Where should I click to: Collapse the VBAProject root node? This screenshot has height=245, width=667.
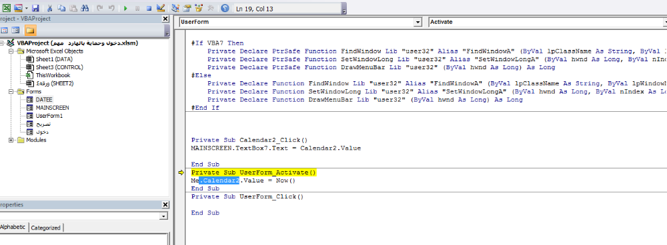tap(3, 43)
